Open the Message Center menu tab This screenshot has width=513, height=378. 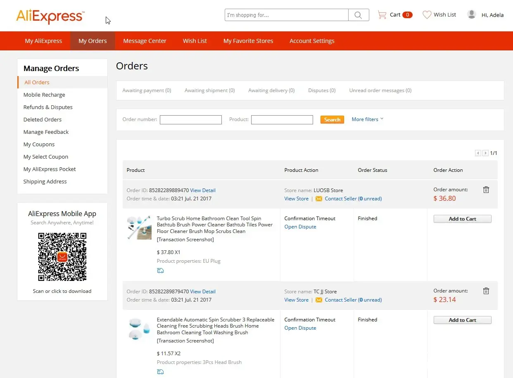145,41
